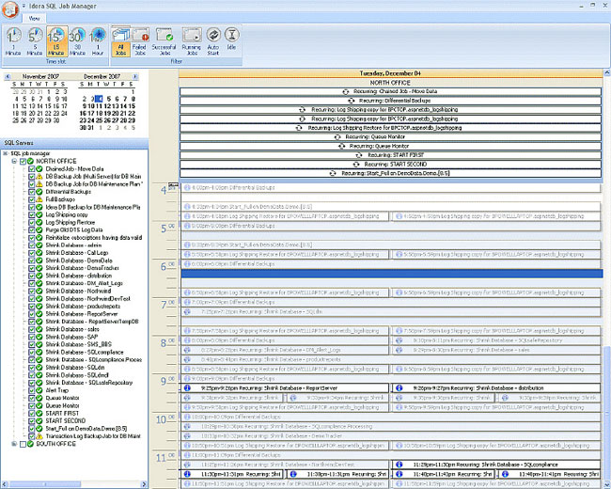Click warning icon of DB Backup Job (Multi Server)
Image resolution: width=611 pixels, height=489 pixels.
point(39,176)
